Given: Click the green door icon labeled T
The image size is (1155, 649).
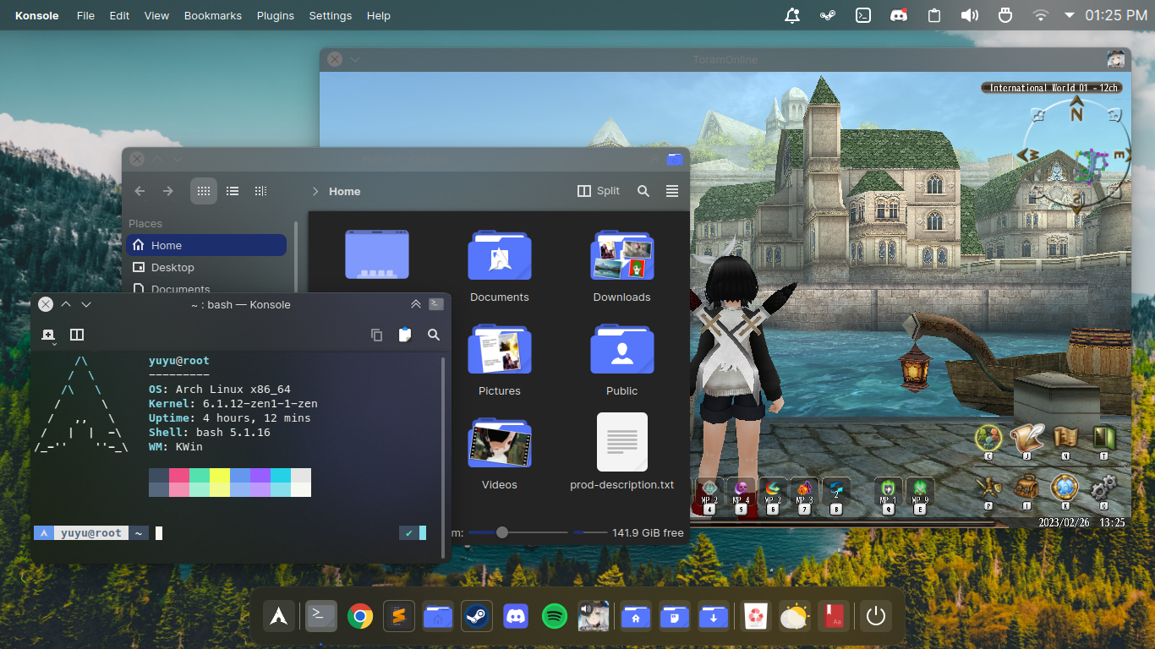Looking at the screenshot, I should [x=1103, y=440].
